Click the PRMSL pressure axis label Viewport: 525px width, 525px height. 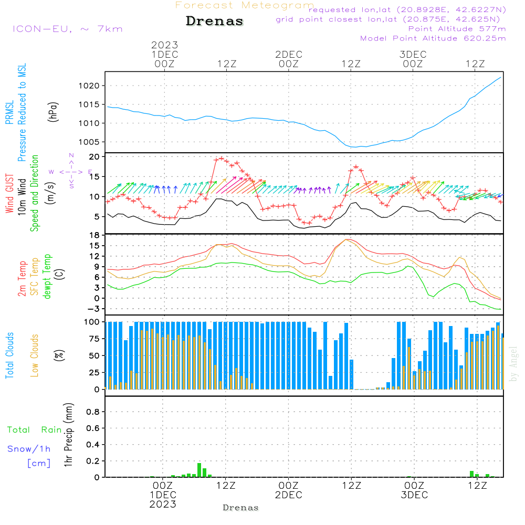9,112
